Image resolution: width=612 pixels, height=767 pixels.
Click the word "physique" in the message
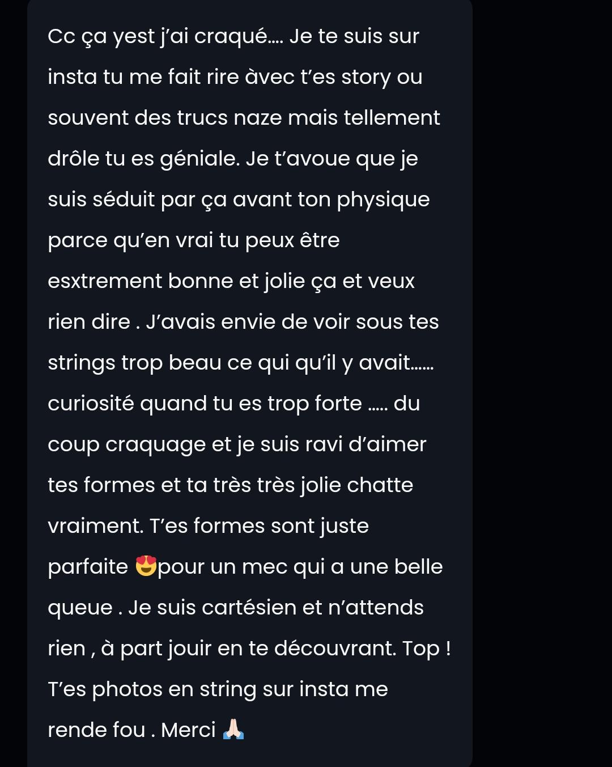pos(383,200)
